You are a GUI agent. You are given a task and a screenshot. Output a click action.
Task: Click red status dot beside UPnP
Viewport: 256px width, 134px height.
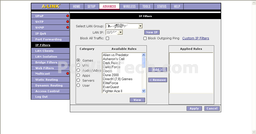tap(68, 16)
